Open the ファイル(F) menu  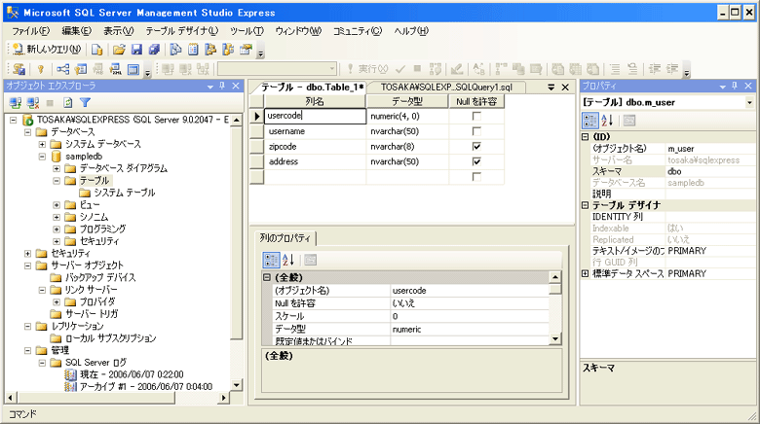[30, 31]
